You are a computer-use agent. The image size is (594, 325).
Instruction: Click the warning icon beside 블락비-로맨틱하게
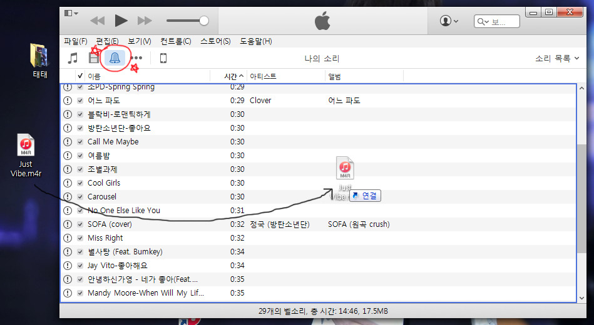pyautogui.click(x=68, y=114)
